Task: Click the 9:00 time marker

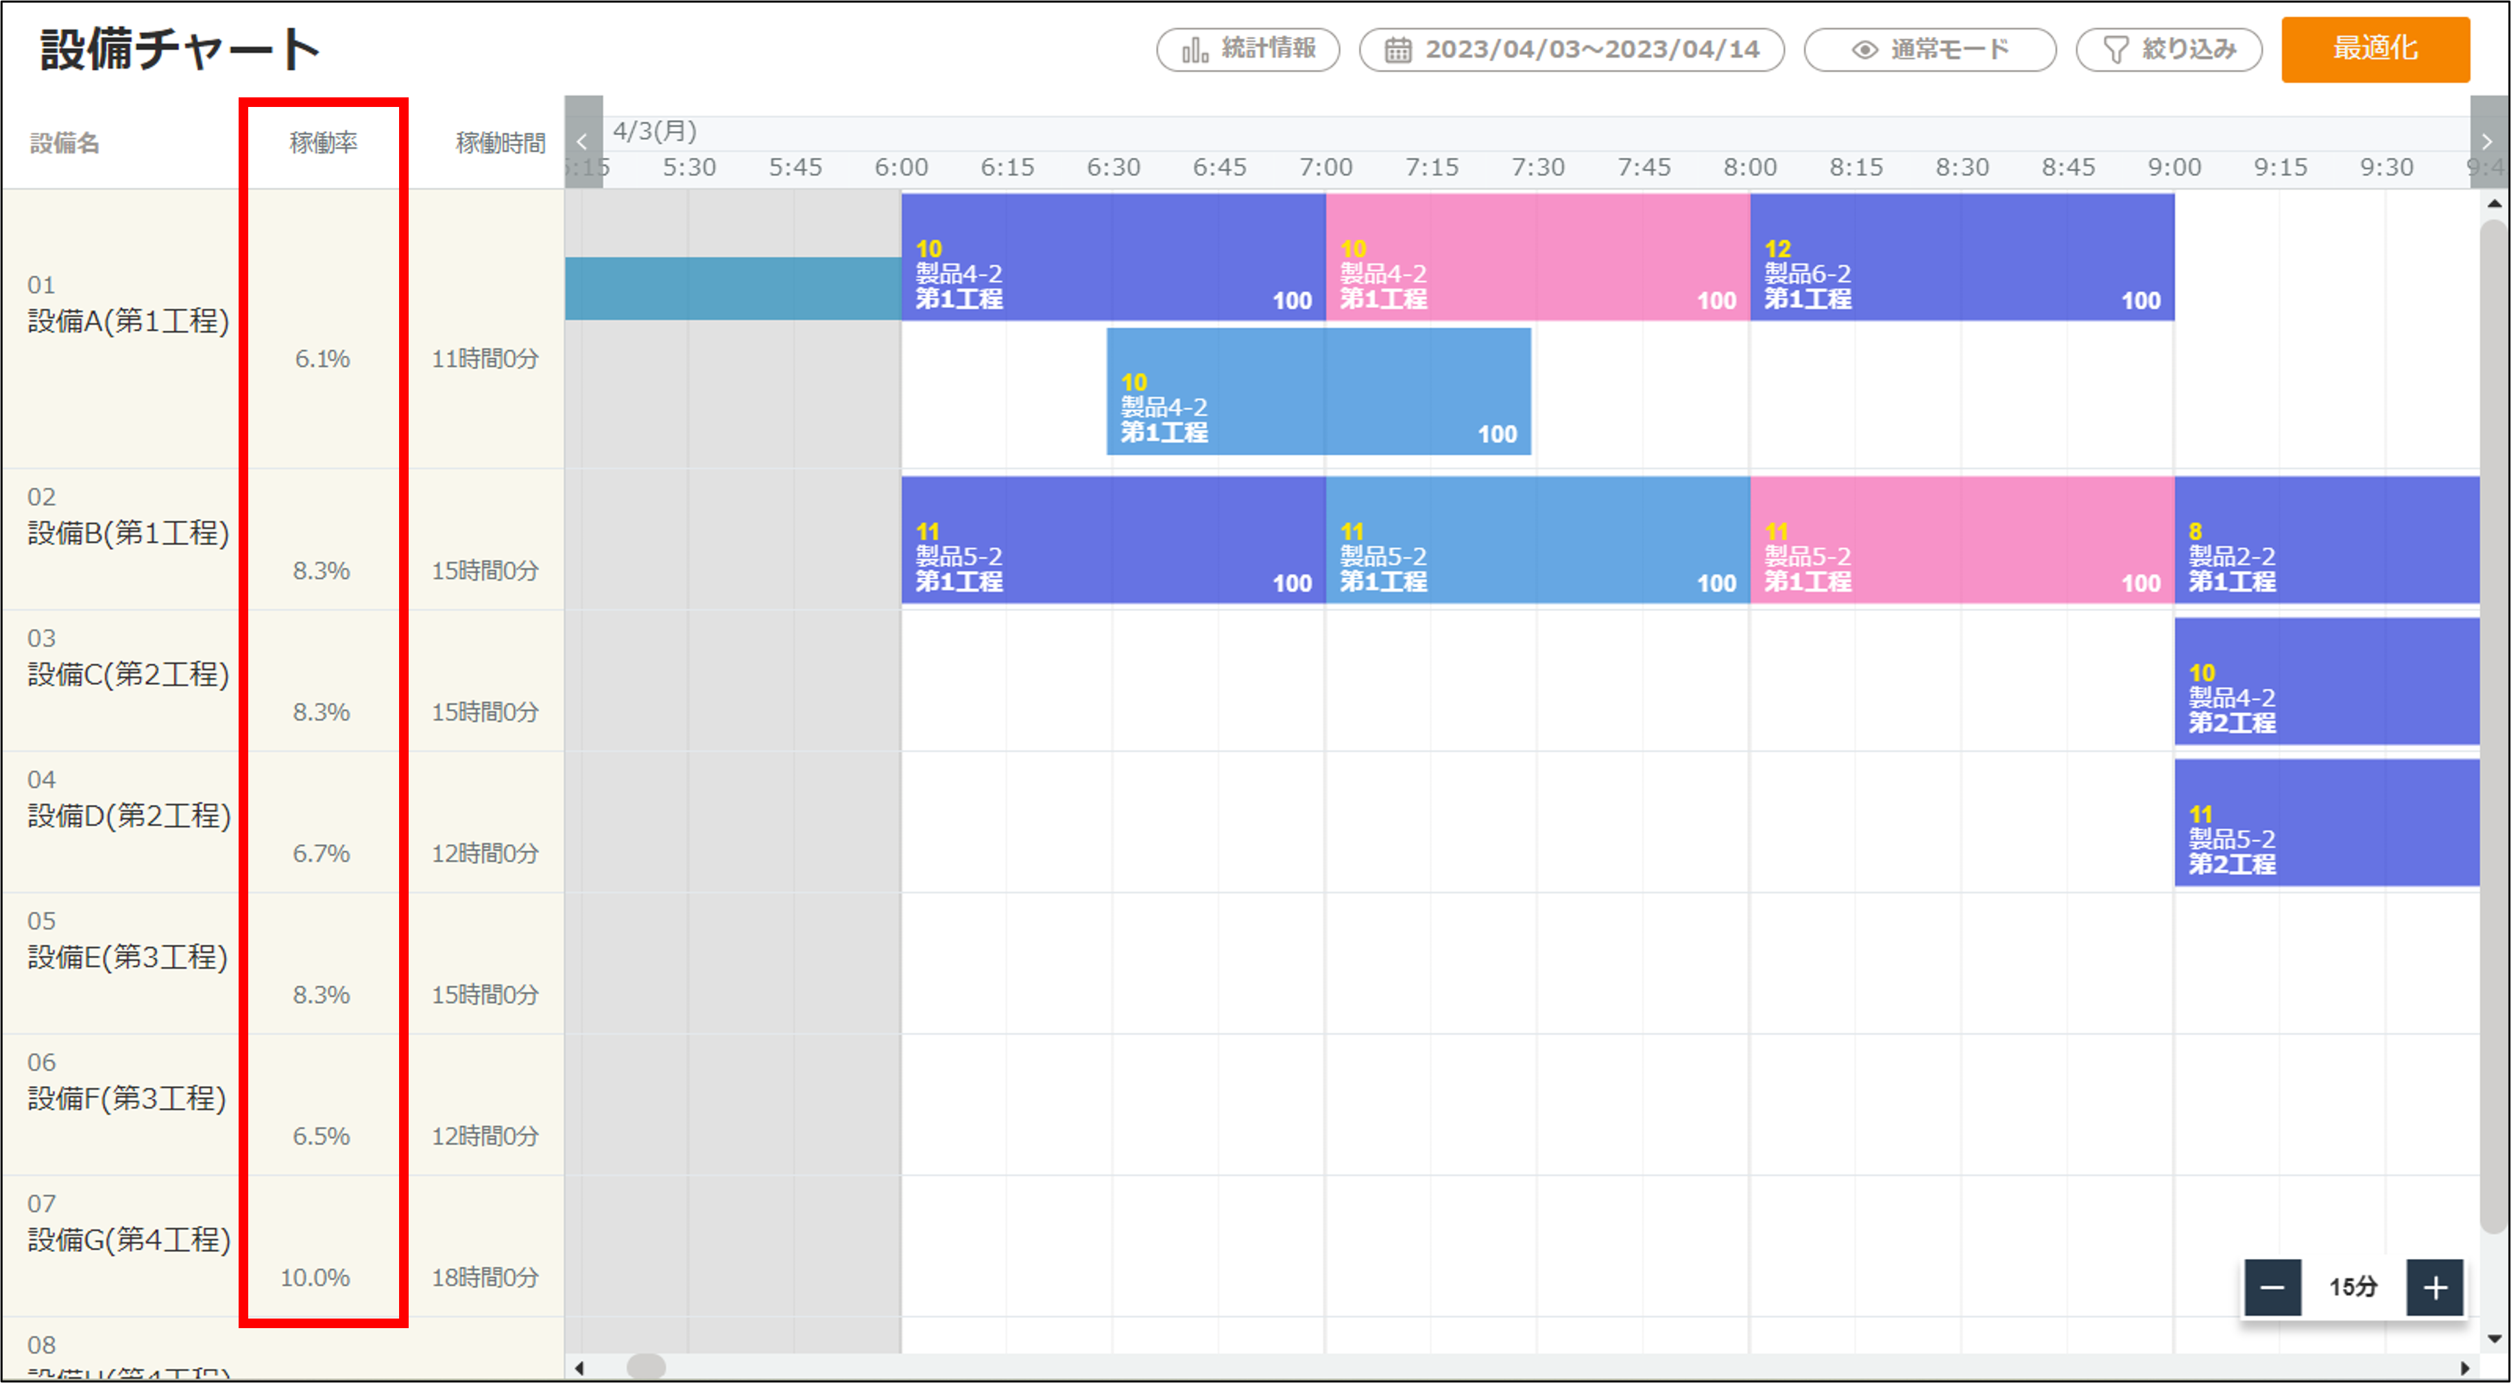Action: pyautogui.click(x=2175, y=167)
